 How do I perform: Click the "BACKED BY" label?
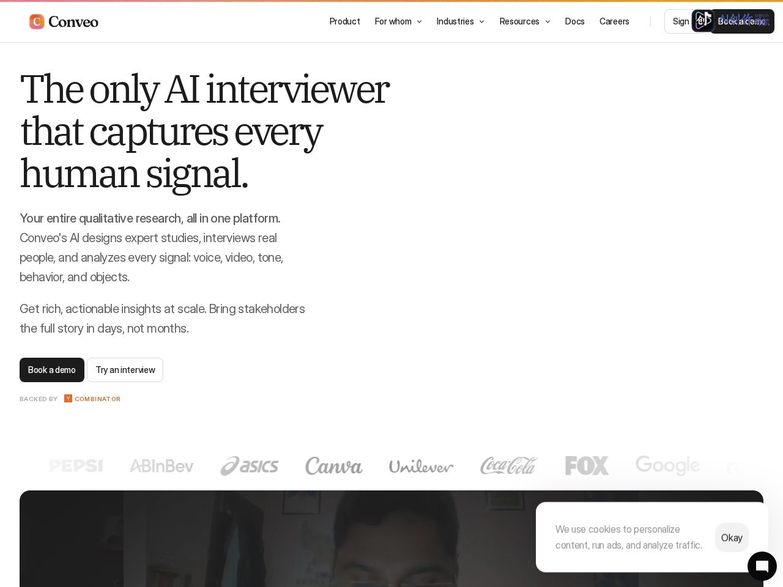[x=39, y=399]
